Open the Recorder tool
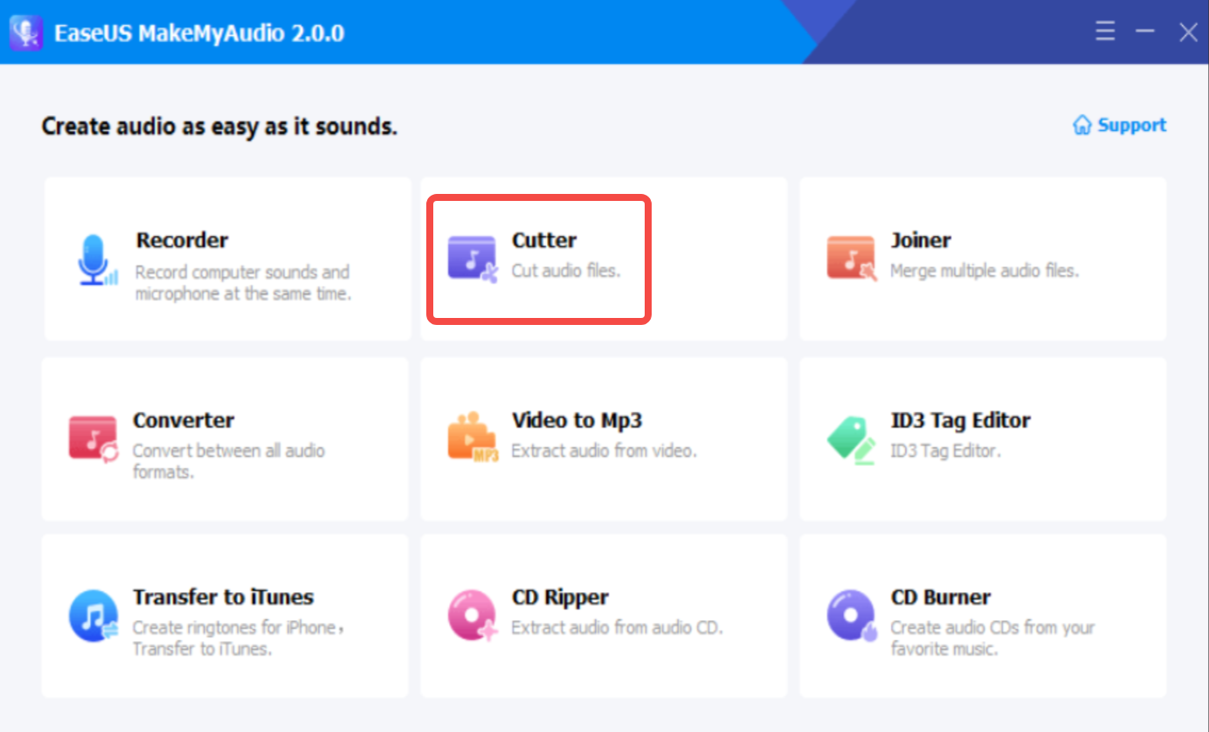 point(225,258)
